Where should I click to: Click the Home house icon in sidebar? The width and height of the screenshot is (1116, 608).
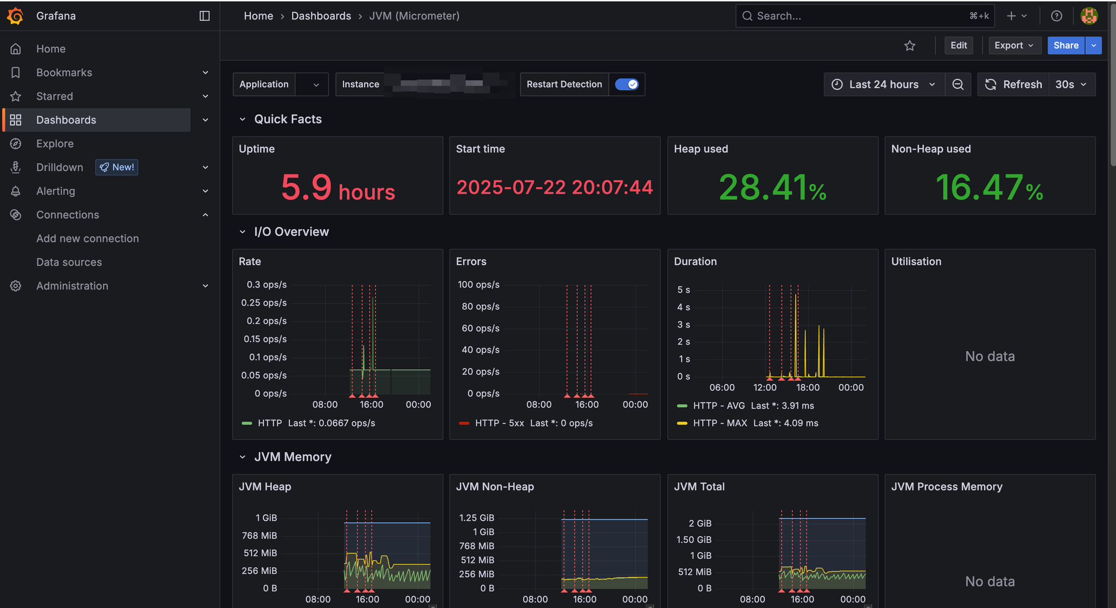coord(16,49)
